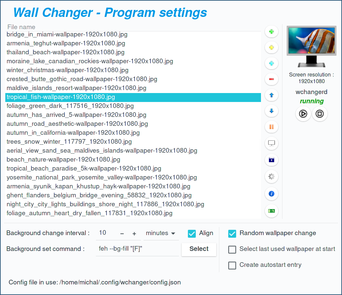
Task: Move selected wallpaper down with blue arrow
Action: (272, 111)
